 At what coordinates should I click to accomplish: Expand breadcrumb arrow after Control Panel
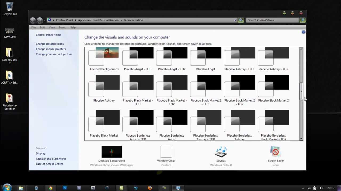click(x=76, y=20)
